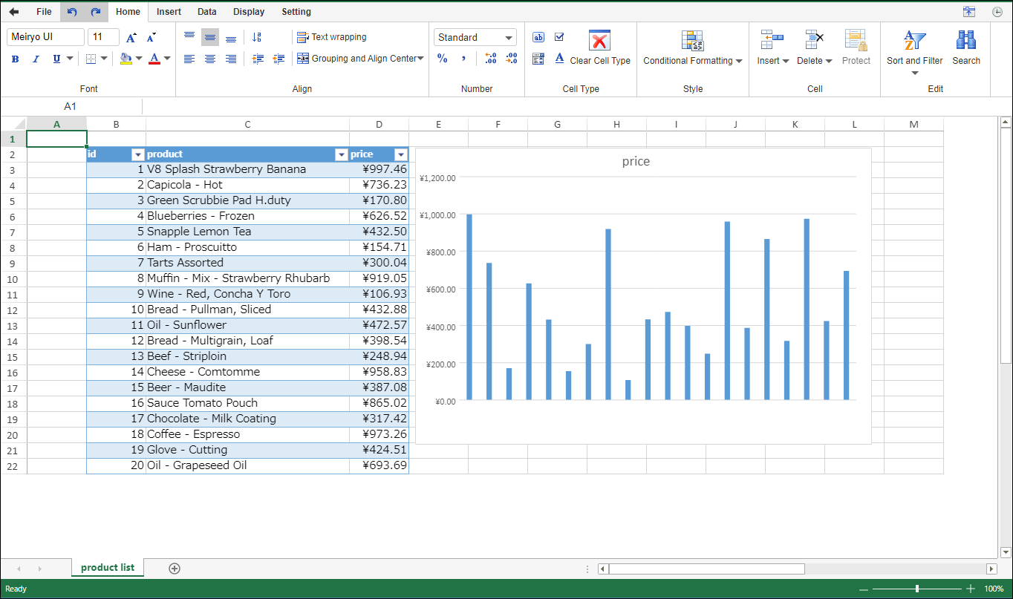Toggle middle vertical alignment

210,37
